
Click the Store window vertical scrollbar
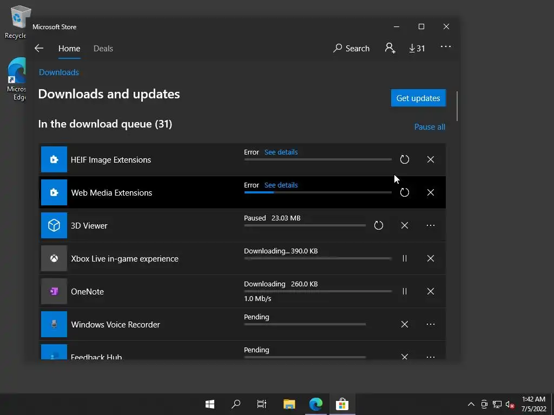[457, 106]
